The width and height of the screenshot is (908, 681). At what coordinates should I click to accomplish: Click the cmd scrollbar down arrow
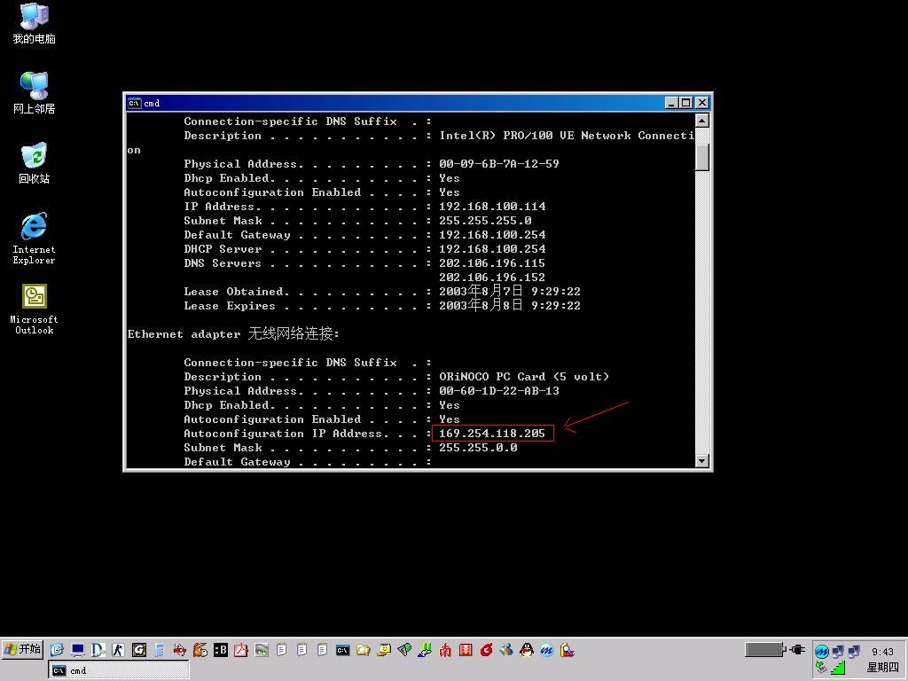coord(702,461)
